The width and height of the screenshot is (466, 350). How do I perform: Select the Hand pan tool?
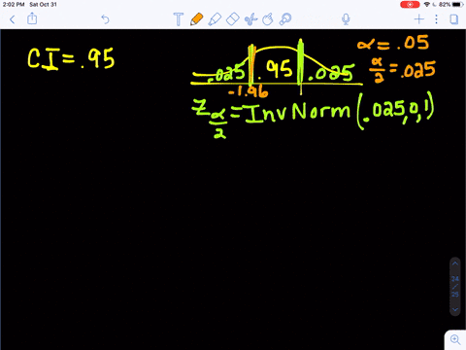(268, 19)
